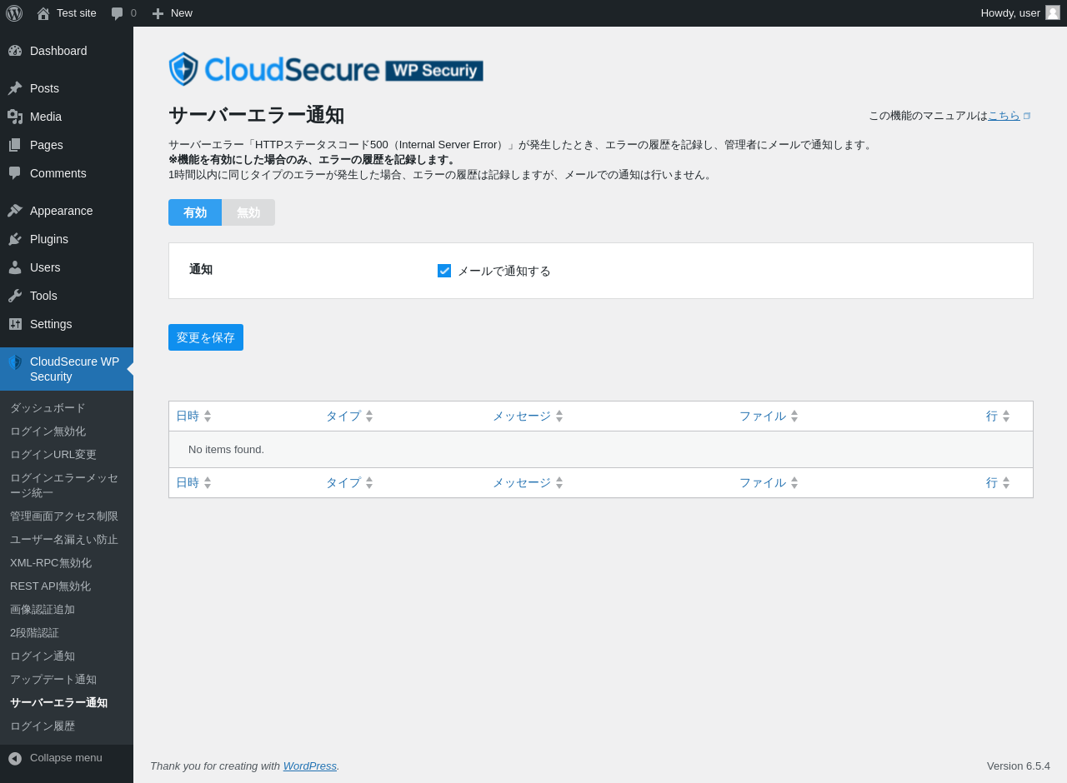The width and height of the screenshot is (1067, 783).
Task: Click the WordPress logo icon in admin bar
Action: [x=14, y=13]
